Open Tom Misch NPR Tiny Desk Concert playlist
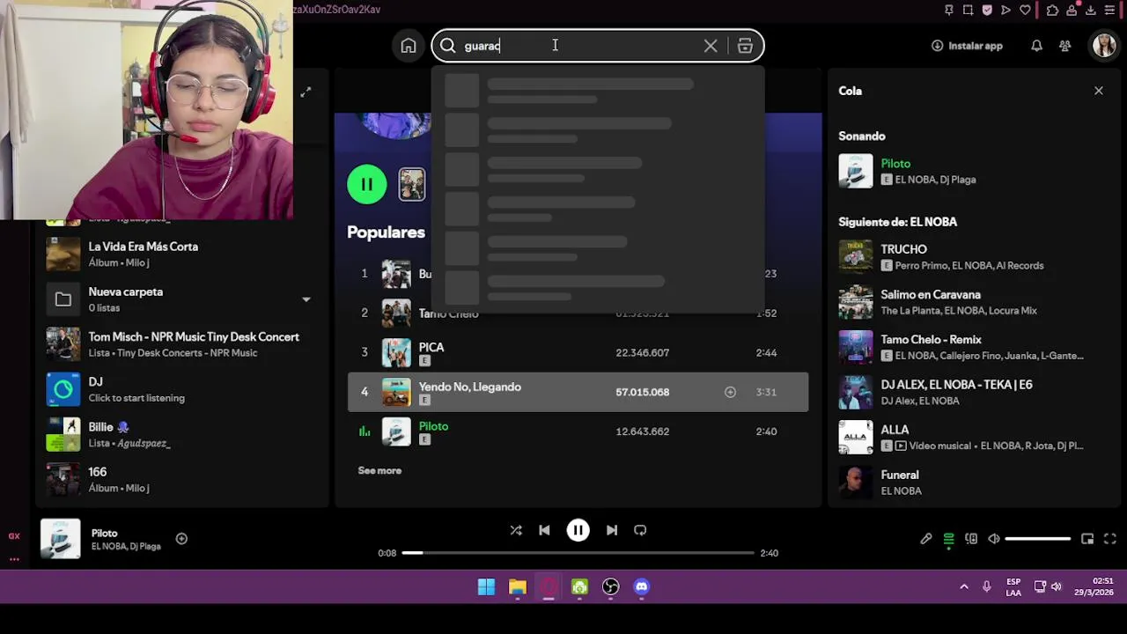The height and width of the screenshot is (634, 1127). click(x=180, y=344)
